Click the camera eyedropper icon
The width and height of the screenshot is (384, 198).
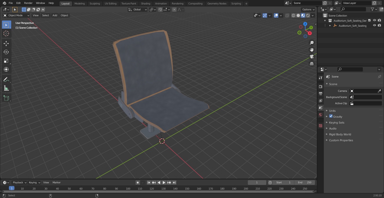tap(379, 91)
